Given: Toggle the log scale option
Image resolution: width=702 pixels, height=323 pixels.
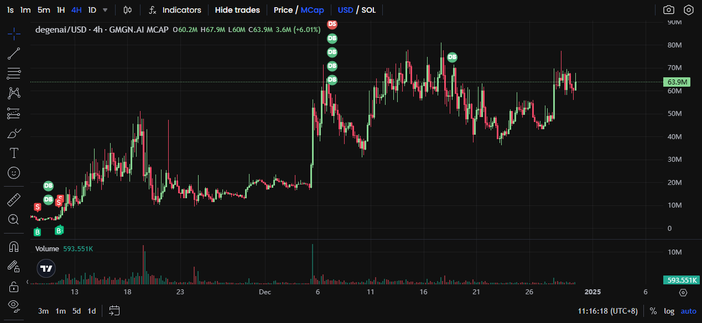Looking at the screenshot, I should click(x=669, y=311).
